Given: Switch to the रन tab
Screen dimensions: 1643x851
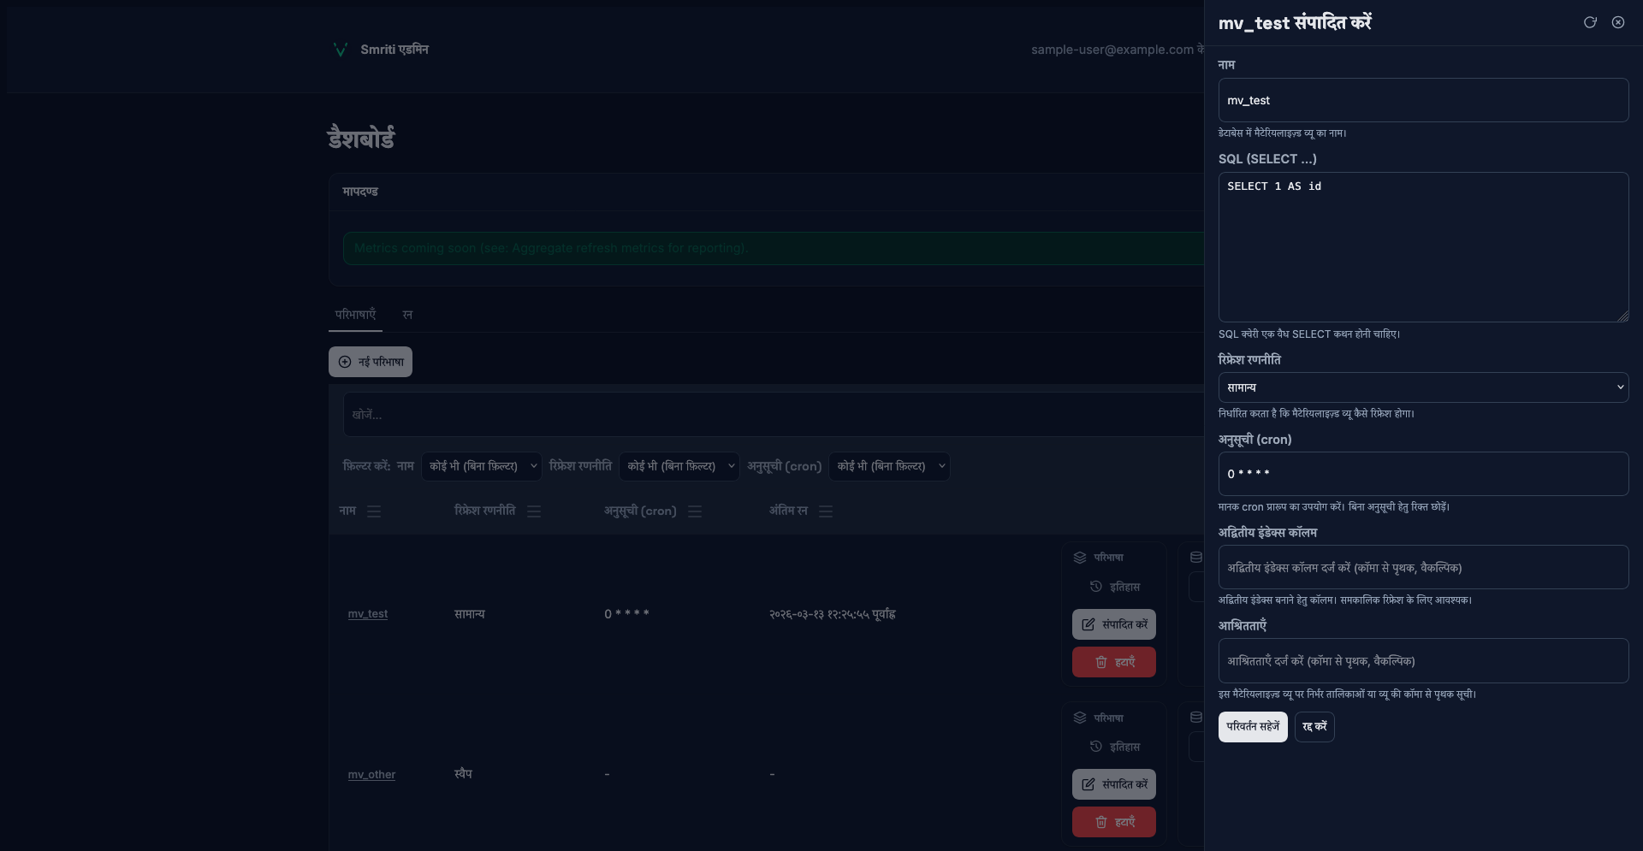Looking at the screenshot, I should tap(407, 315).
